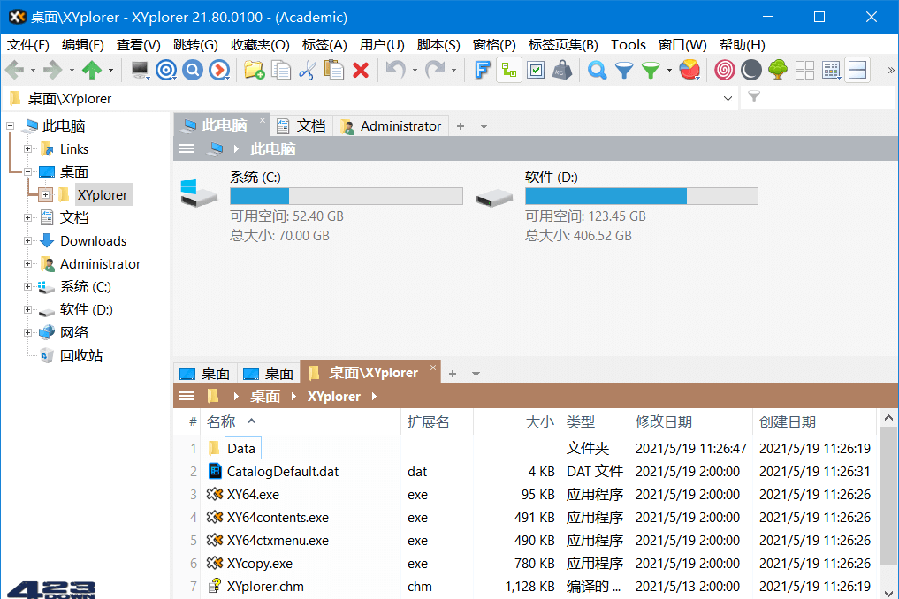The width and height of the screenshot is (899, 599).
Task: Expand the 网络 tree node
Action: tap(27, 332)
